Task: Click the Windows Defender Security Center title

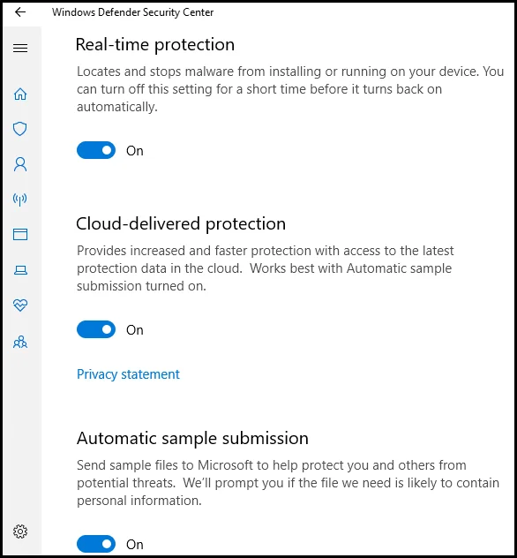Action: [132, 12]
